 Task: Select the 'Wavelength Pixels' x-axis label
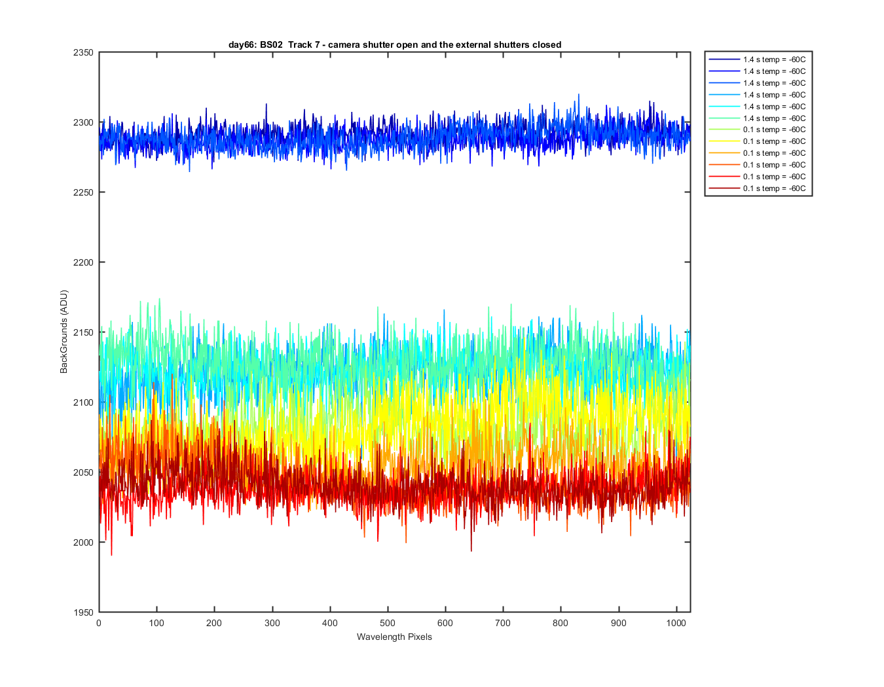coord(394,637)
